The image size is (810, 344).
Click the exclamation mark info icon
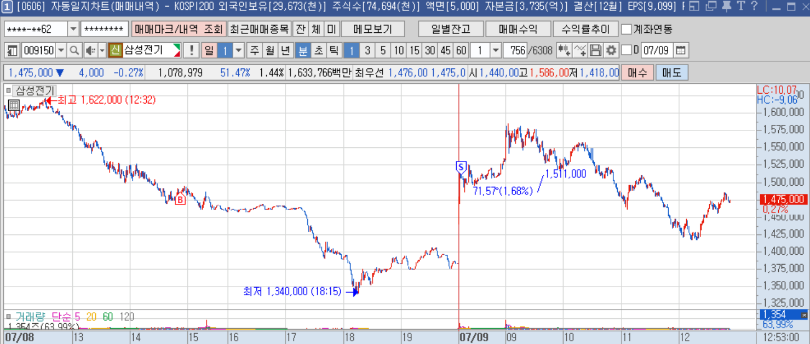point(191,51)
